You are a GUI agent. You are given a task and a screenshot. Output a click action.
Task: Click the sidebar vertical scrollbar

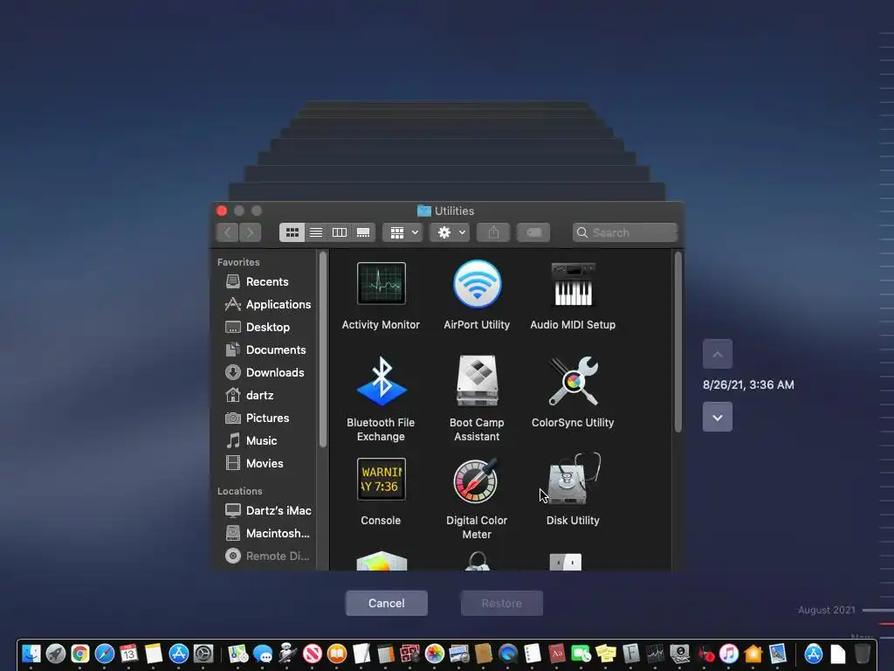click(323, 349)
